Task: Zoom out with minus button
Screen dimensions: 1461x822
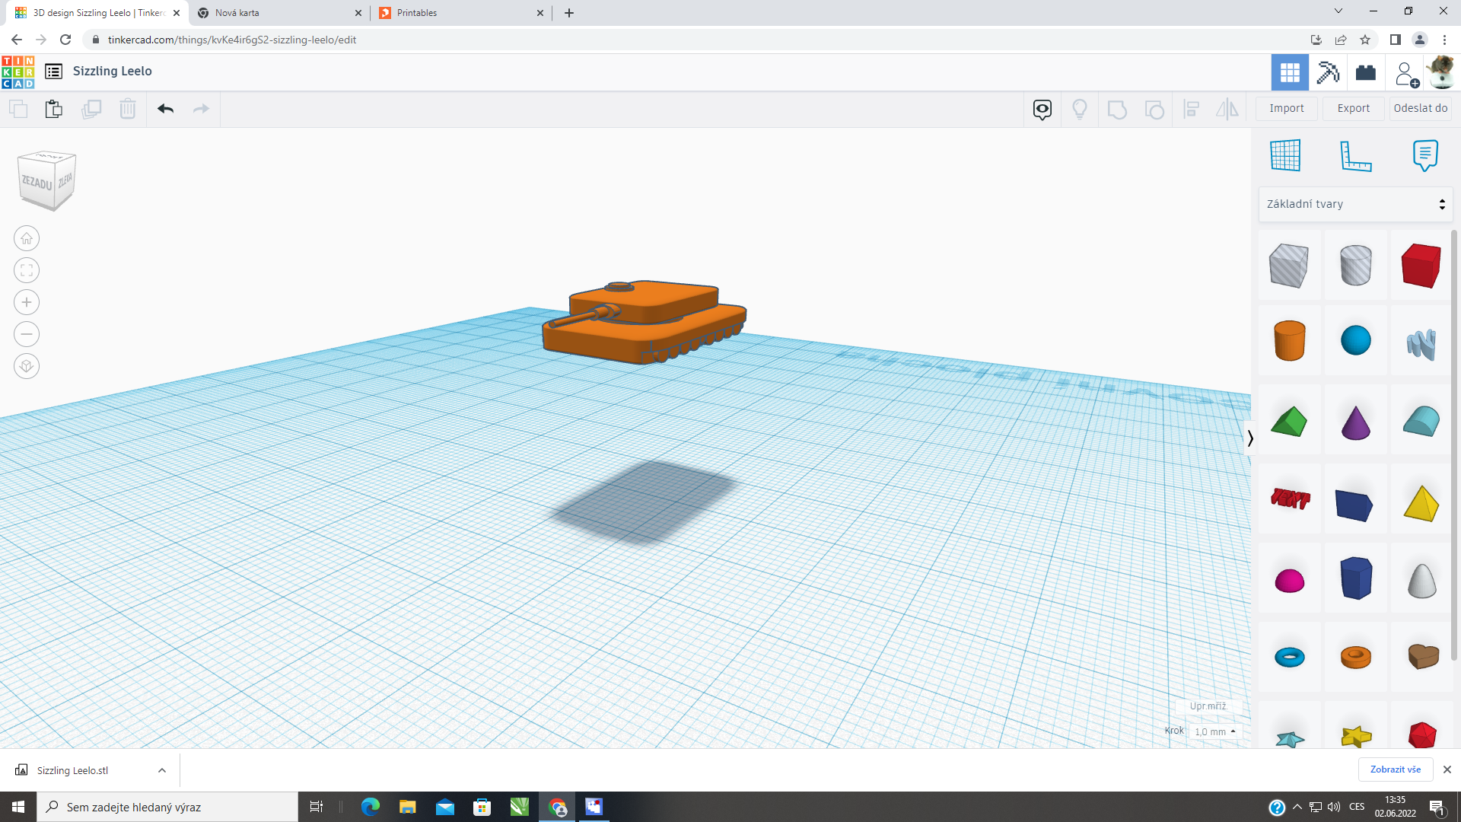Action: [27, 334]
